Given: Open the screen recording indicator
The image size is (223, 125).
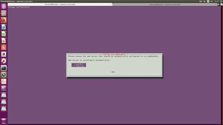Looking at the screenshot, I should coord(201,1).
